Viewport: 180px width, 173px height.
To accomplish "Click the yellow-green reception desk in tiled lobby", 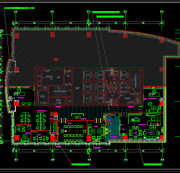I will click(77, 115).
